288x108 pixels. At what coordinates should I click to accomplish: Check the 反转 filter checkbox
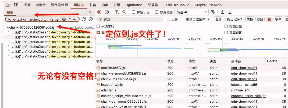click(x=168, y=19)
